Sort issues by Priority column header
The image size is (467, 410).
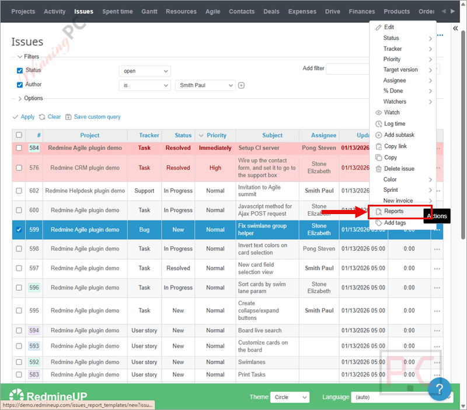(217, 136)
